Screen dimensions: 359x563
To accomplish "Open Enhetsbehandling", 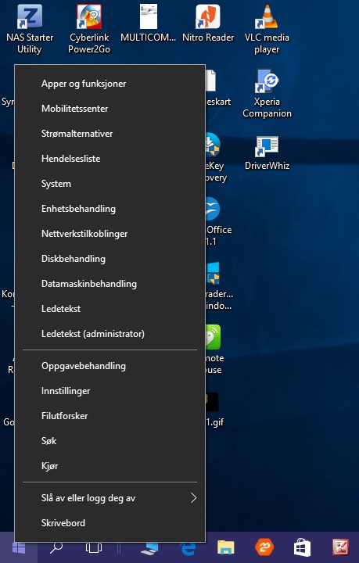I will pos(109,209).
